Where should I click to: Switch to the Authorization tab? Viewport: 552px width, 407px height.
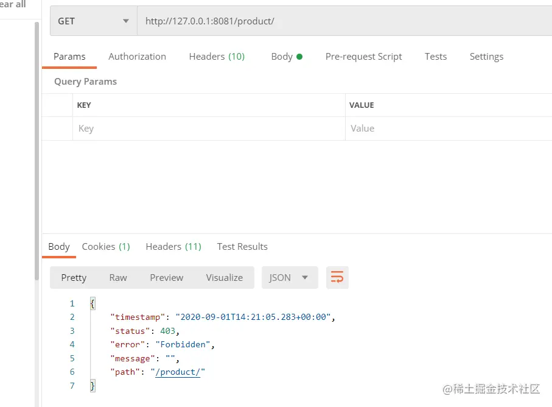pyautogui.click(x=137, y=57)
